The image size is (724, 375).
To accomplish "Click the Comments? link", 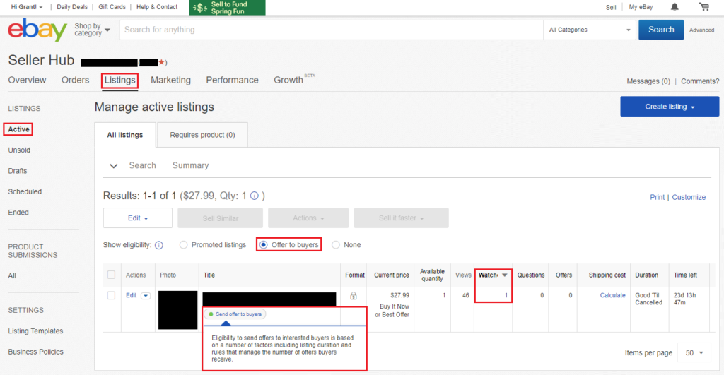I will coord(700,81).
